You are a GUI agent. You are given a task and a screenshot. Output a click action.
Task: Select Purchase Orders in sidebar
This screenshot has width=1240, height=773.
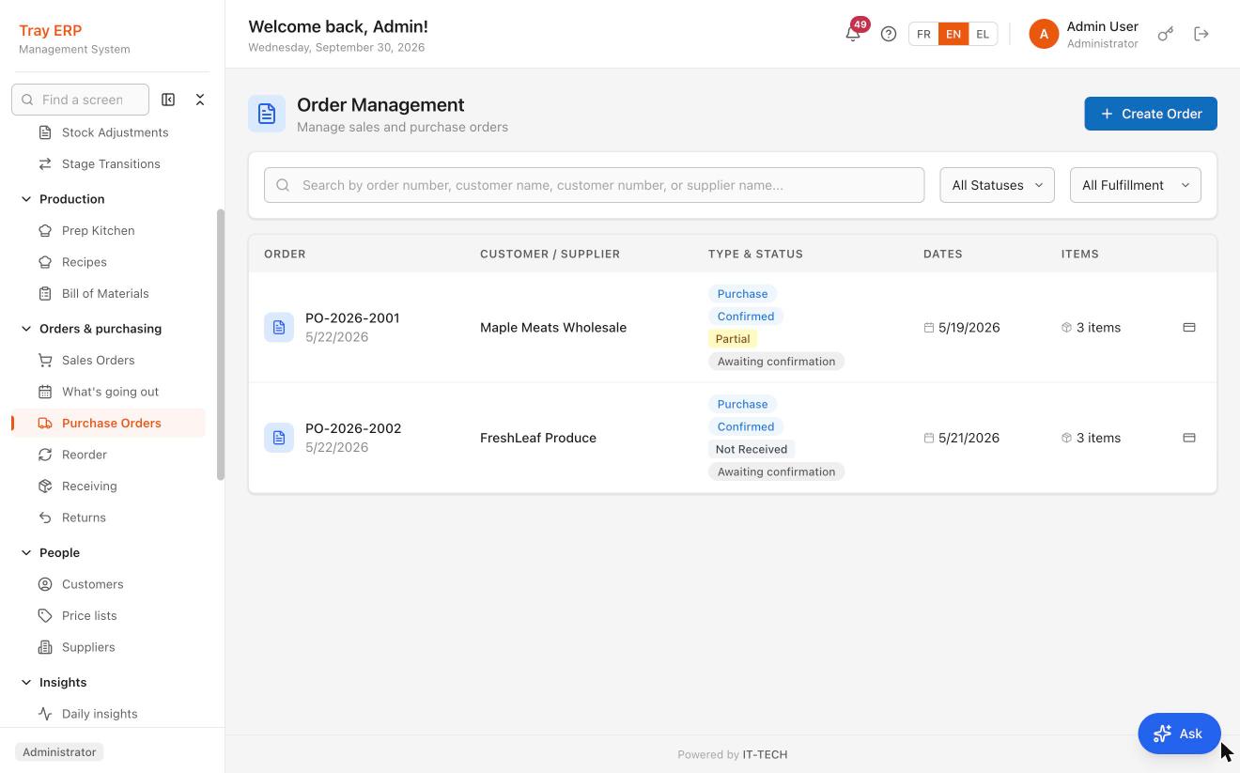coord(111,423)
